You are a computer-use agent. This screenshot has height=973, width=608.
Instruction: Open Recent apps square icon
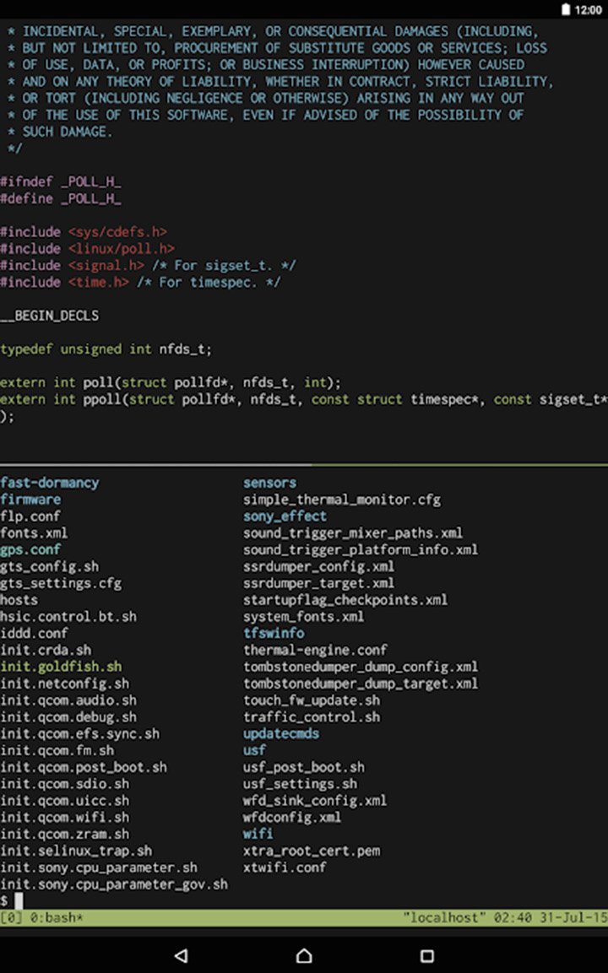click(x=426, y=954)
